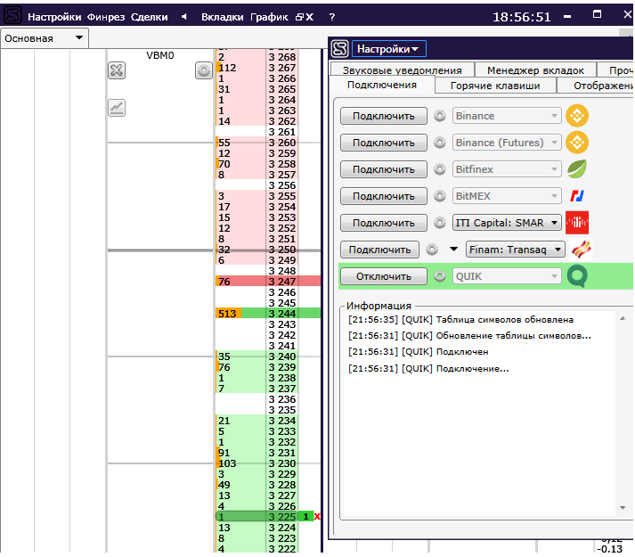Image resolution: width=635 pixels, height=557 pixels.
Task: Switch to the Горячие клавиши tab
Action: (495, 86)
